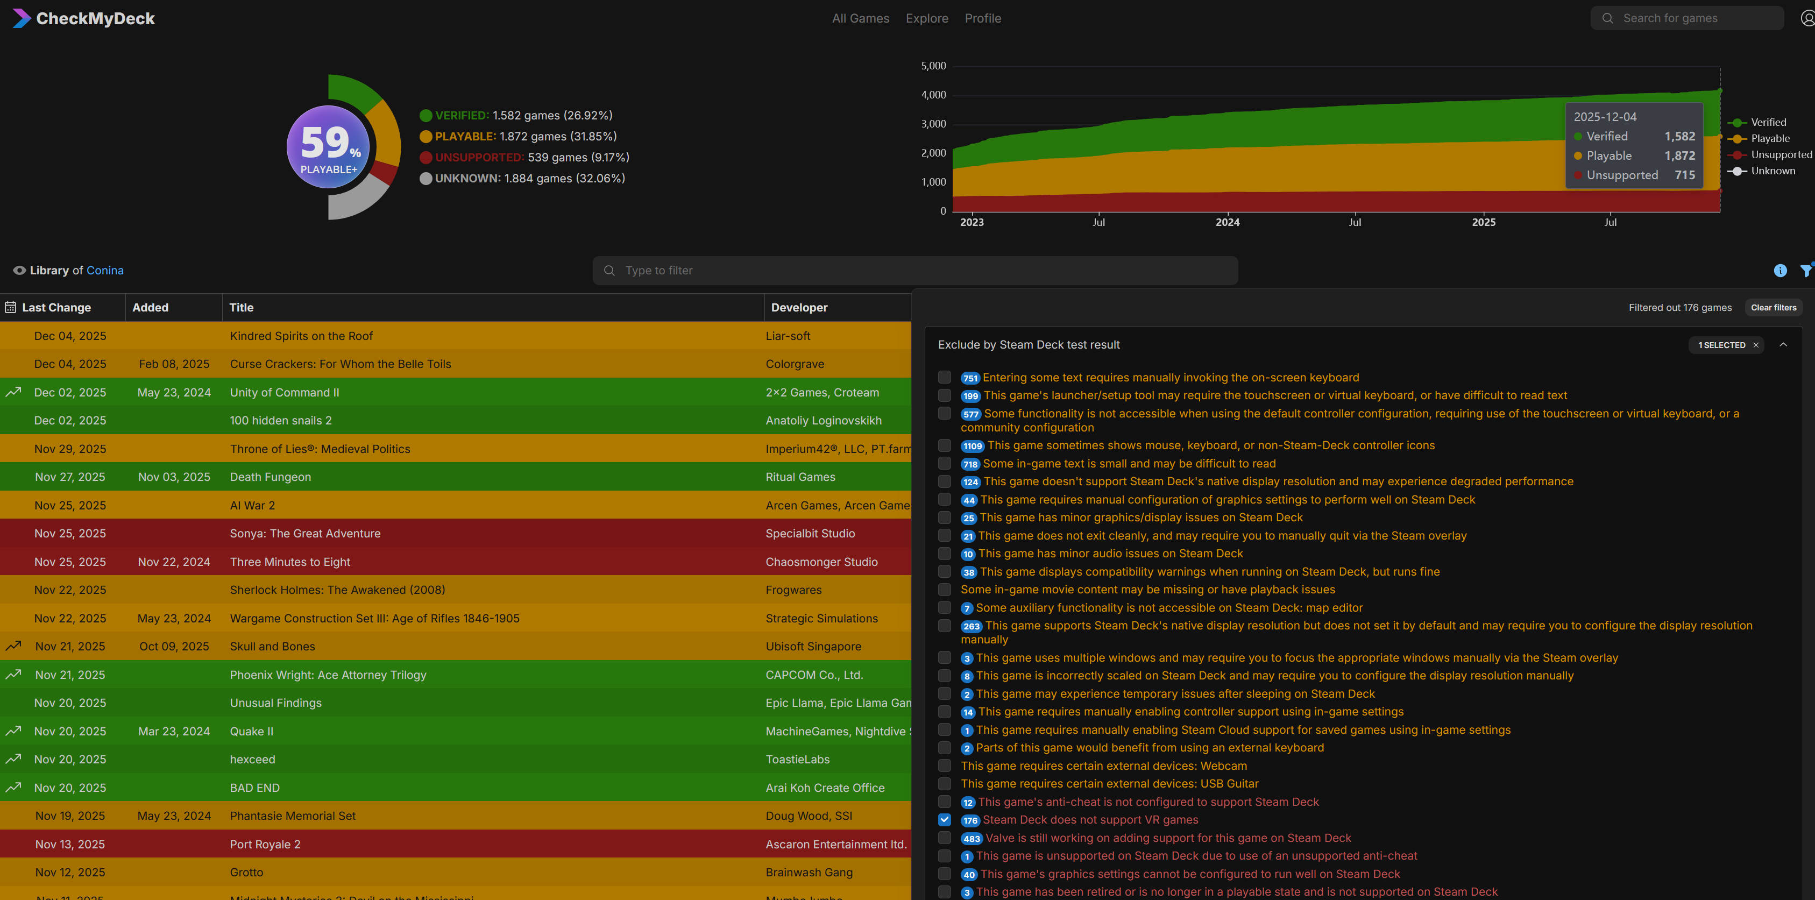Collapse the Exclude by Steam Deck test result section
The height and width of the screenshot is (900, 1815).
[x=1783, y=345]
